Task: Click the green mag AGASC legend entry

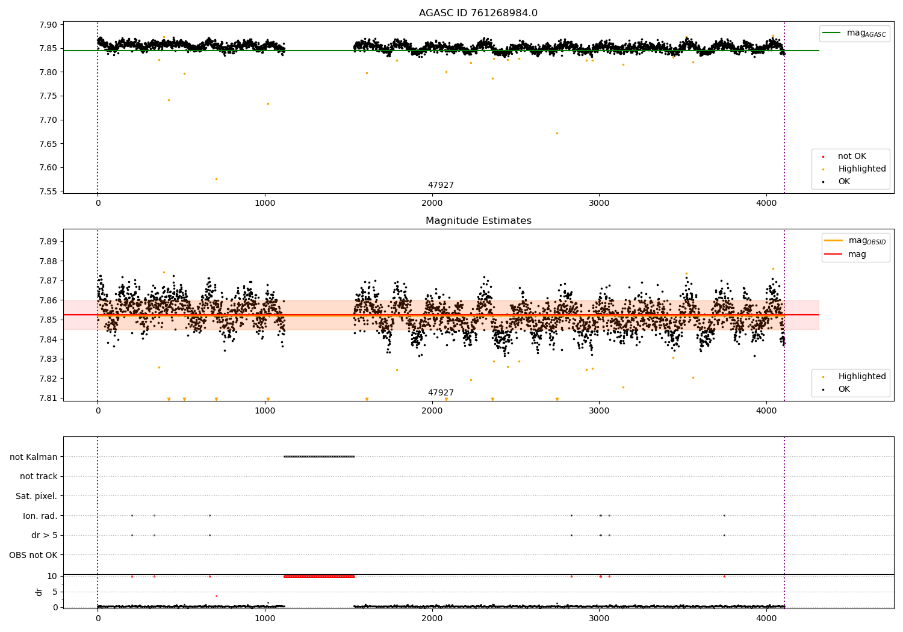Action: tap(855, 33)
